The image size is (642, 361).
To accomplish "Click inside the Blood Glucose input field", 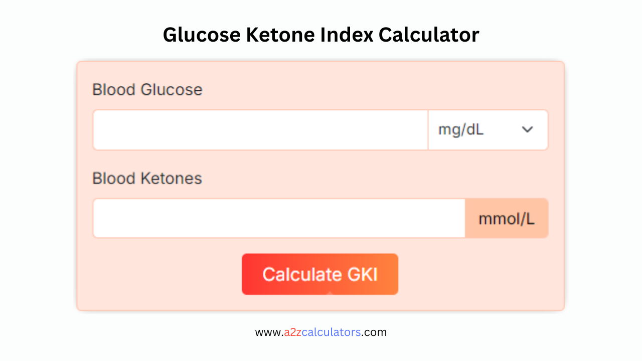I will [260, 129].
